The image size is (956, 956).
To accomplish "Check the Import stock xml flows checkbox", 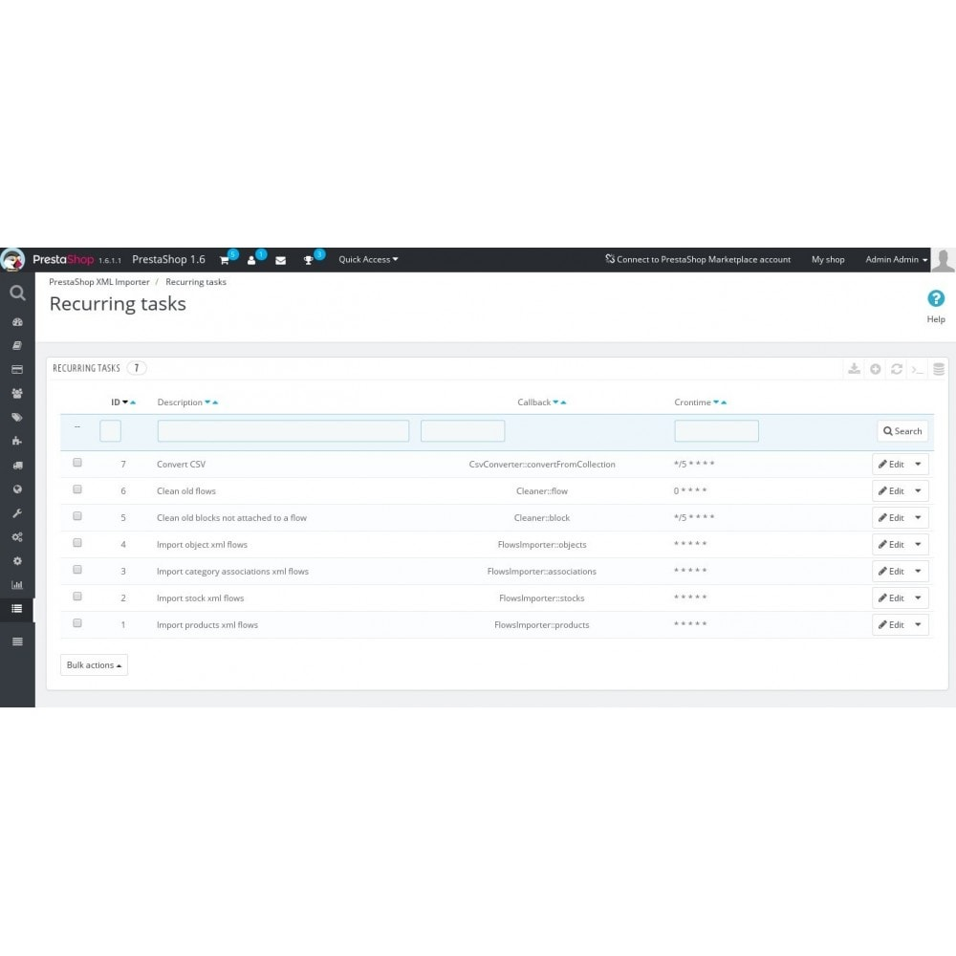I will pyautogui.click(x=77, y=597).
